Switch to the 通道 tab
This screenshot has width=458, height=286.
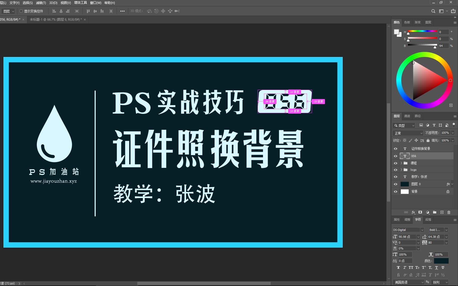(x=407, y=116)
